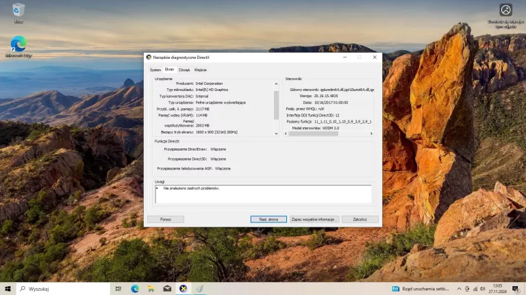526x295 pixels.
Task: Click the volume speaker tray icon
Action: coord(483,289)
